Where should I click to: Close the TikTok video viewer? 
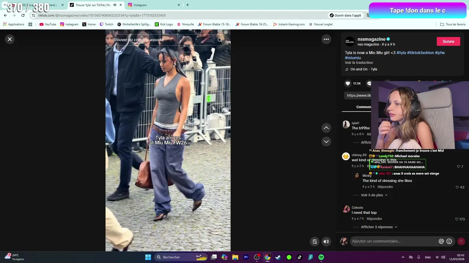pyautogui.click(x=10, y=39)
